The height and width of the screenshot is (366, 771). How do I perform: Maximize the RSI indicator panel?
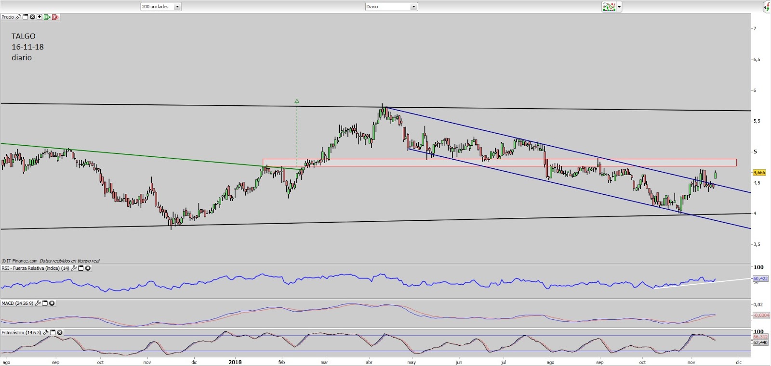81,268
